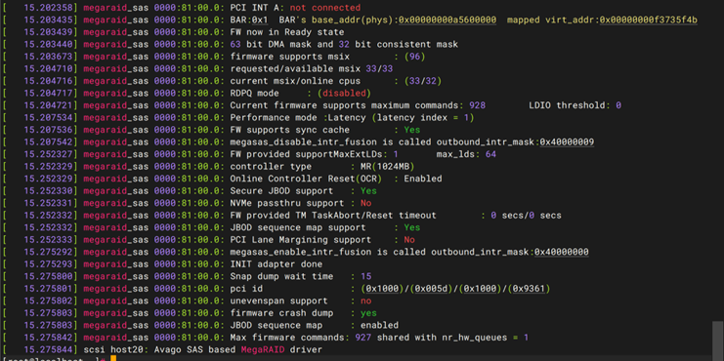Image resolution: width=724 pixels, height=361 pixels.
Task: Click firmware supports msix value (96)
Action: click(414, 57)
